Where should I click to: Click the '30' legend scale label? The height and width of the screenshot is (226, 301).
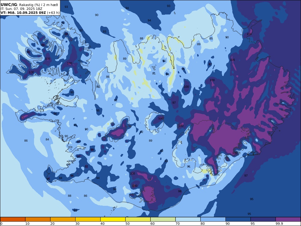coord(77,224)
